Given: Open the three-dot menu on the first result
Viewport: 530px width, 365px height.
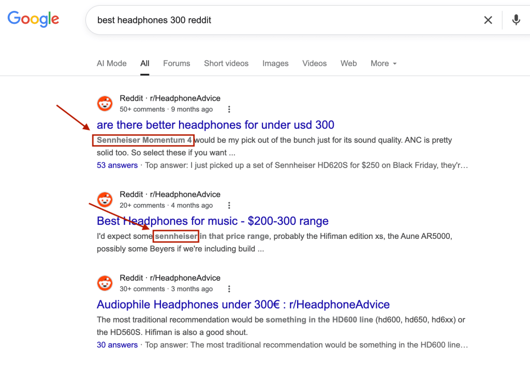Looking at the screenshot, I should [x=229, y=109].
